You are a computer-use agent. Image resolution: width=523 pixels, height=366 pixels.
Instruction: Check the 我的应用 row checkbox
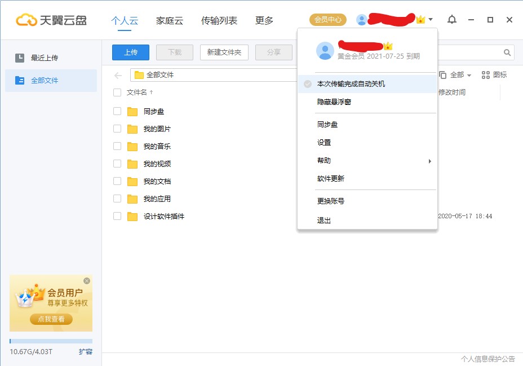click(x=117, y=199)
